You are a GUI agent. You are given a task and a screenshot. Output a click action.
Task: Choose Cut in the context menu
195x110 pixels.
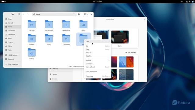(97, 46)
